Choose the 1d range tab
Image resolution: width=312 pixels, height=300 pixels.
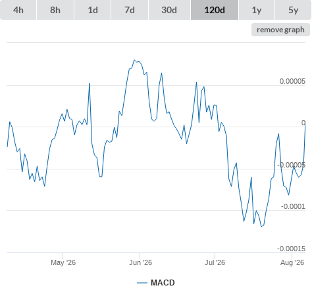[x=93, y=10]
